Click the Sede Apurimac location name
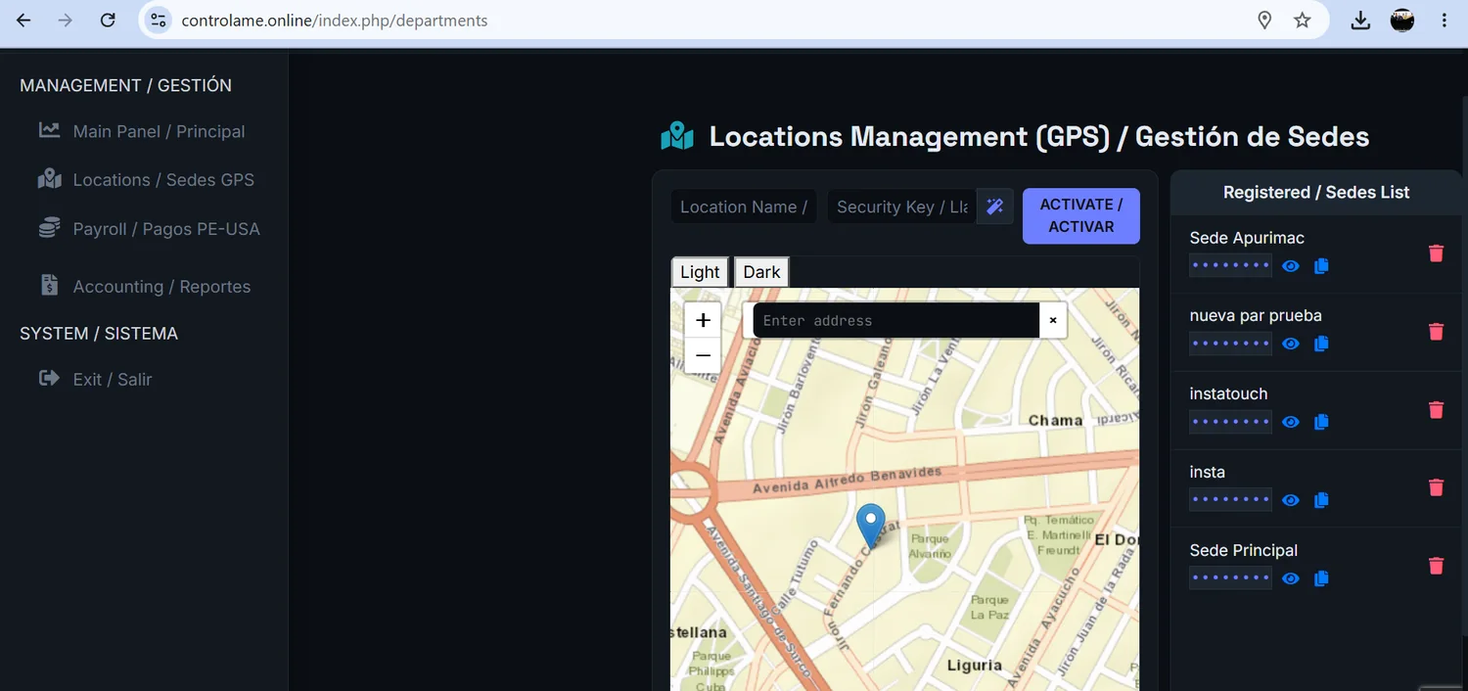 1247,238
